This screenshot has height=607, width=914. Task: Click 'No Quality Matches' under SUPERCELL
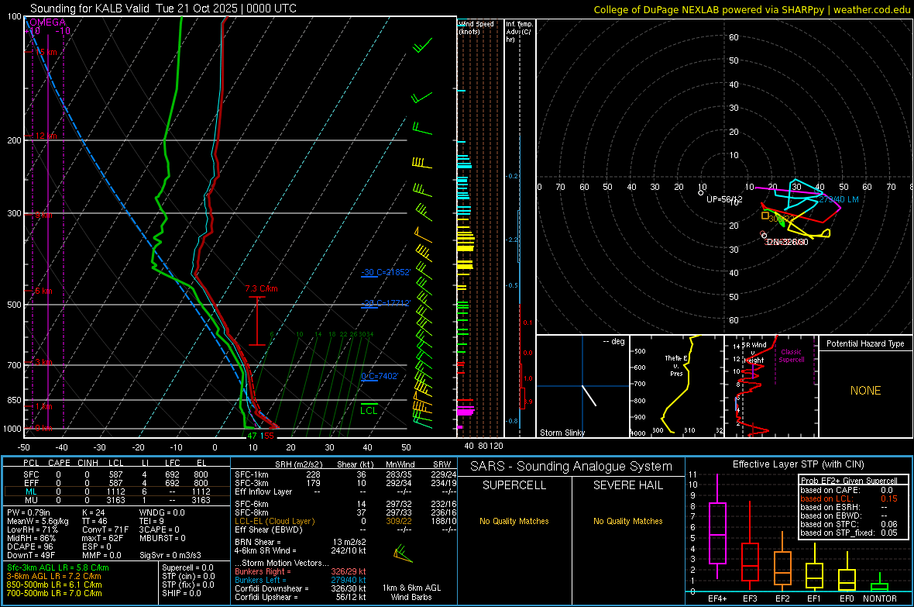pyautogui.click(x=514, y=521)
